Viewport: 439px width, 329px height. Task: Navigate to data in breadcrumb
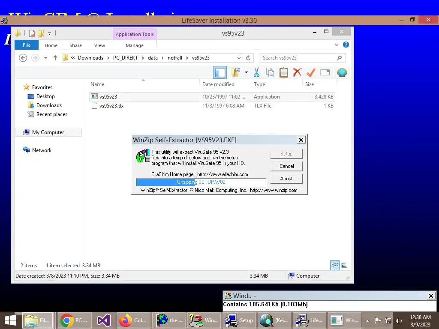coord(153,58)
